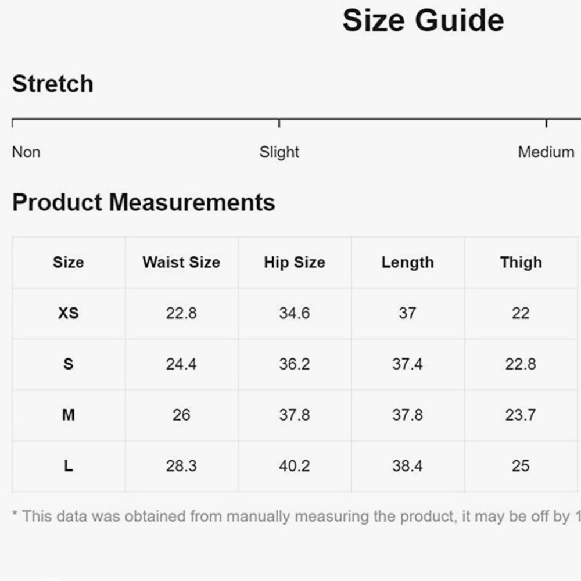Click the Length column header

[408, 263]
